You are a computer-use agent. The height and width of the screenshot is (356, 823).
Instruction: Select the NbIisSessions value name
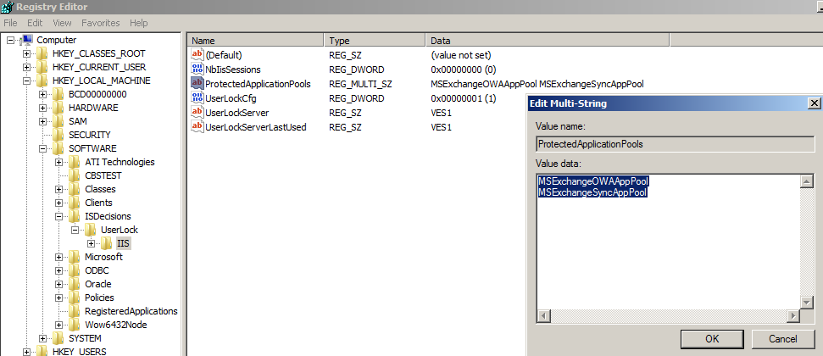pos(233,70)
